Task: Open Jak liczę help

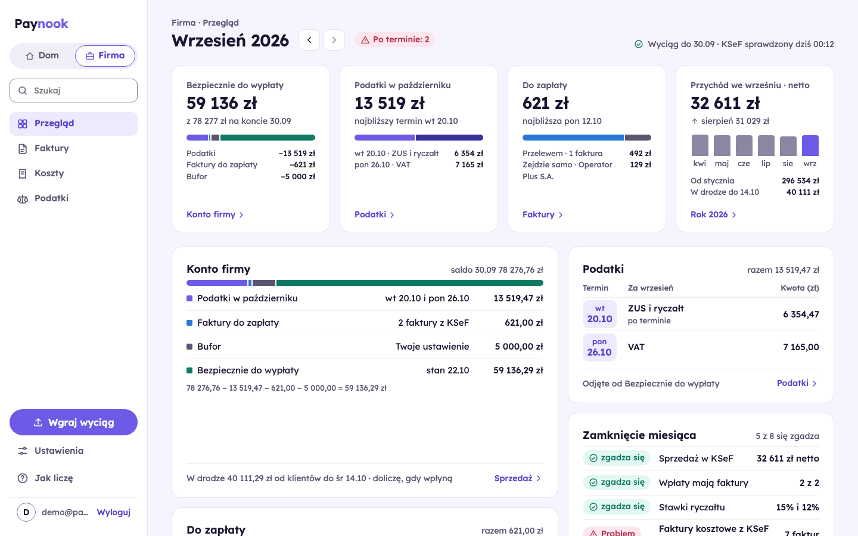Action: click(73, 478)
